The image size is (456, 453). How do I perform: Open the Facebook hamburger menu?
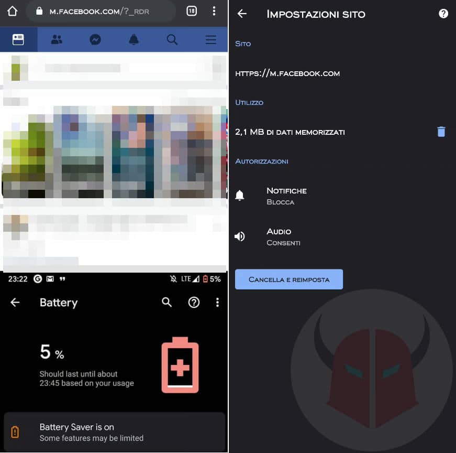[x=211, y=39]
